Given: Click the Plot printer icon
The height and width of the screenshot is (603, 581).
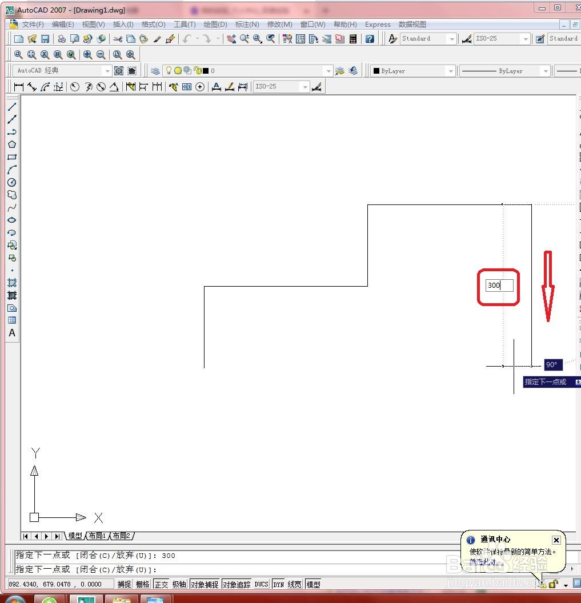Looking at the screenshot, I should coord(62,39).
